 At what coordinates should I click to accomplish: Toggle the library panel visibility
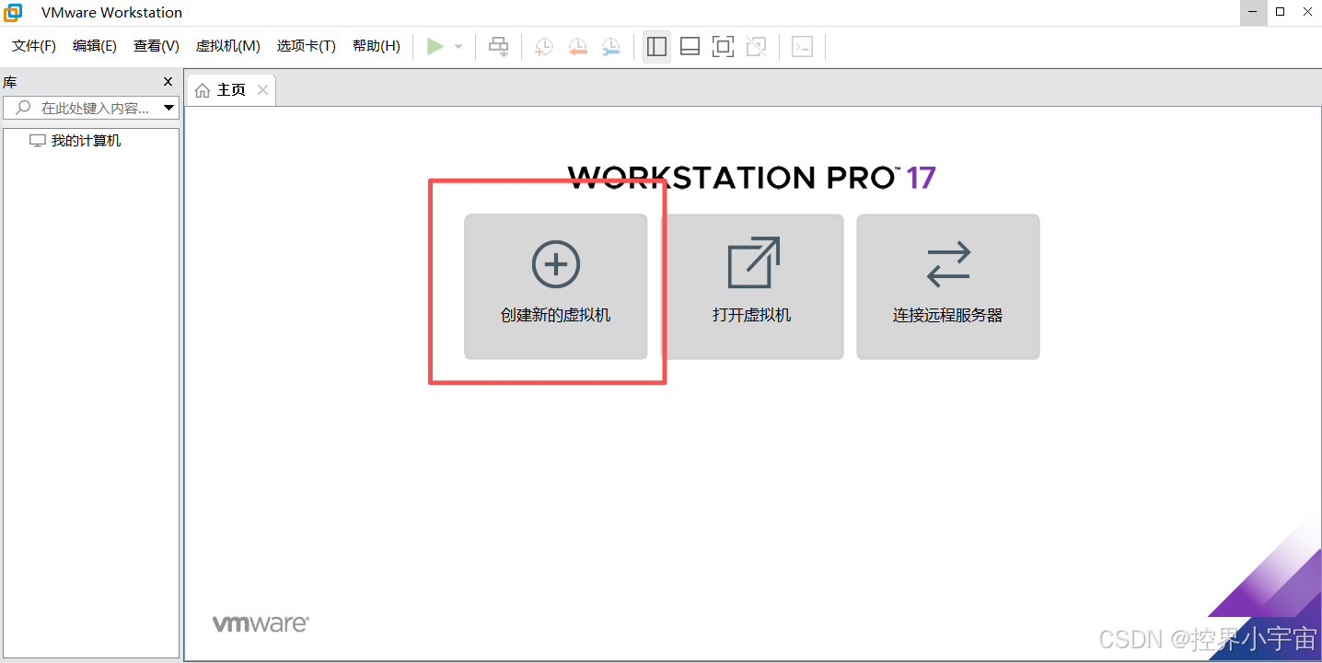click(x=656, y=46)
